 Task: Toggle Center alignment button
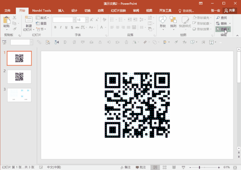coord(118,27)
